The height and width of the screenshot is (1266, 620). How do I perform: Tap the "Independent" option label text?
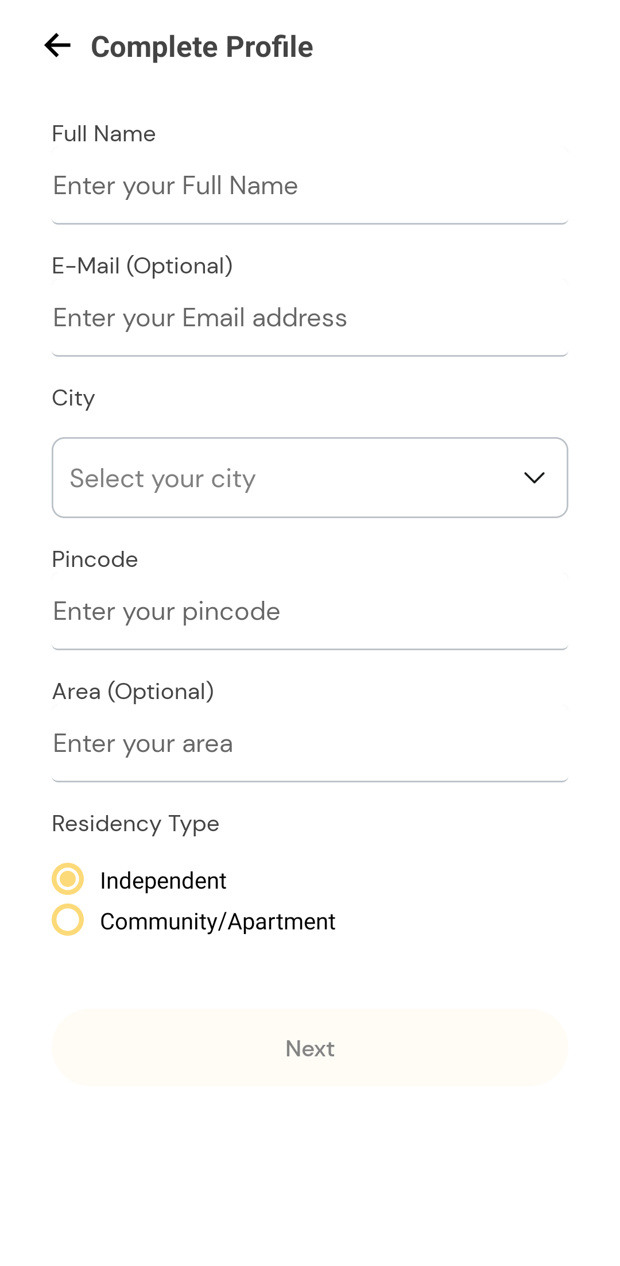[x=163, y=881]
